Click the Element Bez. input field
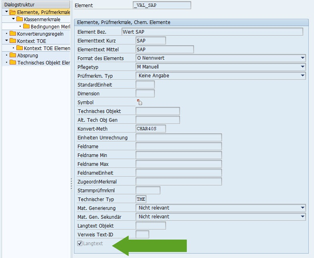Viewport: 314px width, 258px height. (x=212, y=32)
